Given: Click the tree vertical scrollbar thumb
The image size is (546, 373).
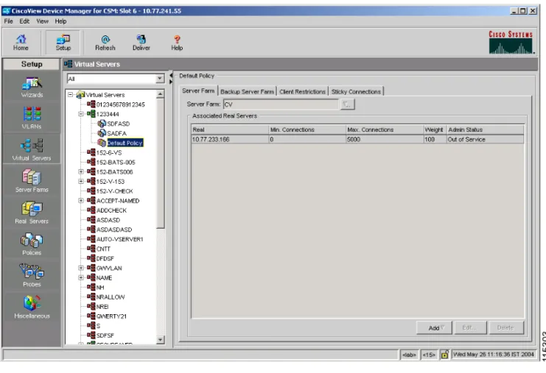Looking at the screenshot, I should pos(160,163).
